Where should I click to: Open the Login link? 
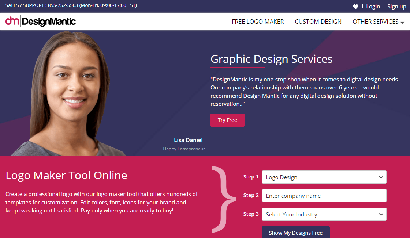(x=373, y=6)
